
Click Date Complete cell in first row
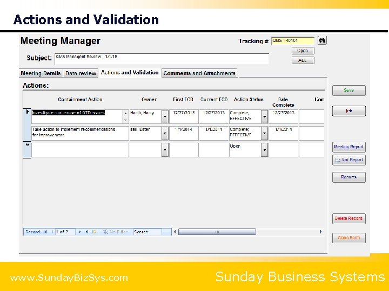(284, 116)
